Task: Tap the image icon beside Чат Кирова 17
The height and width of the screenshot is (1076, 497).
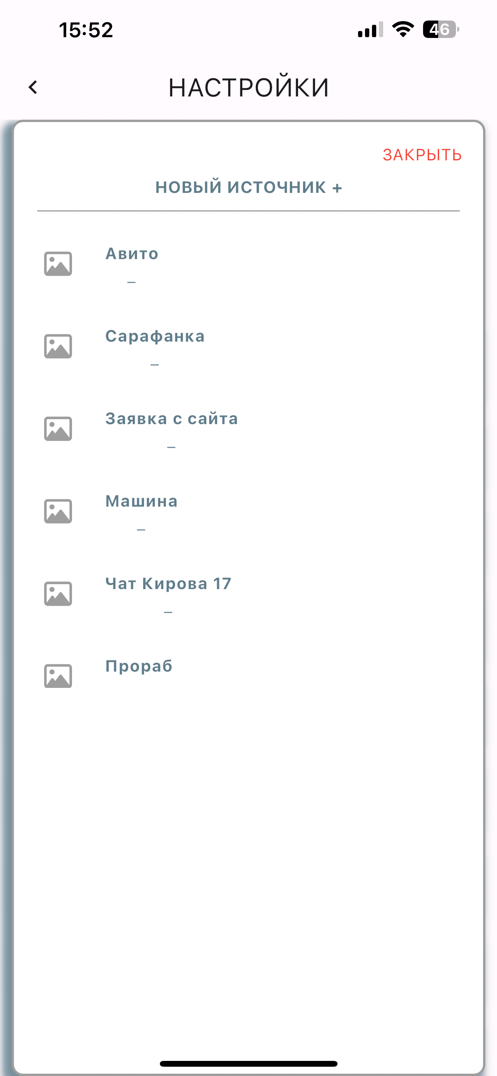Action: click(x=58, y=593)
